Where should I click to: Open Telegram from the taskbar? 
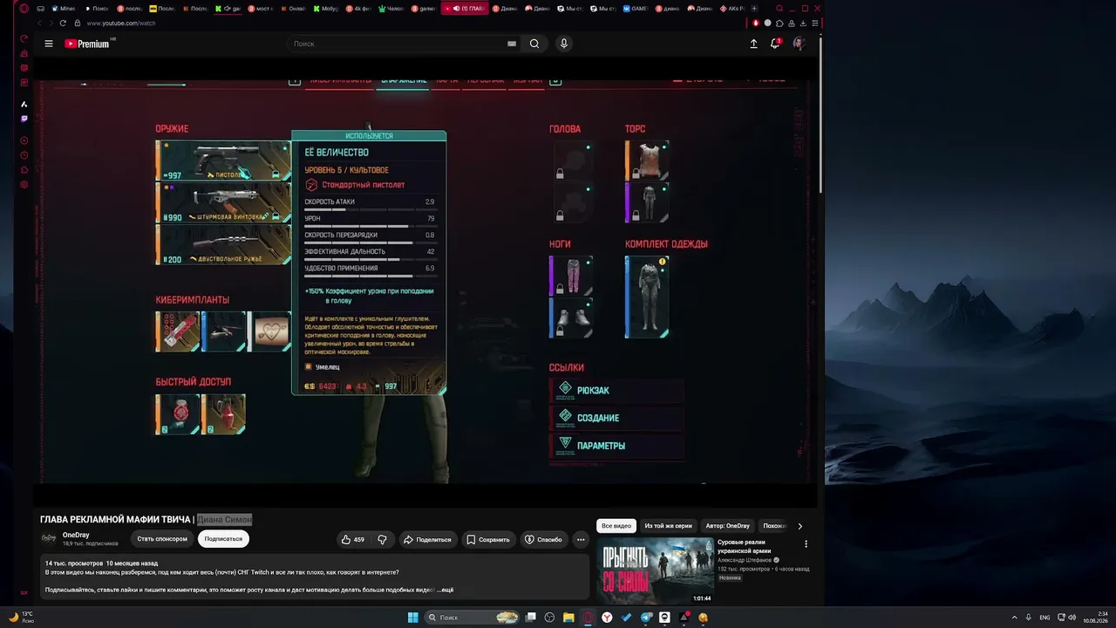point(646,618)
